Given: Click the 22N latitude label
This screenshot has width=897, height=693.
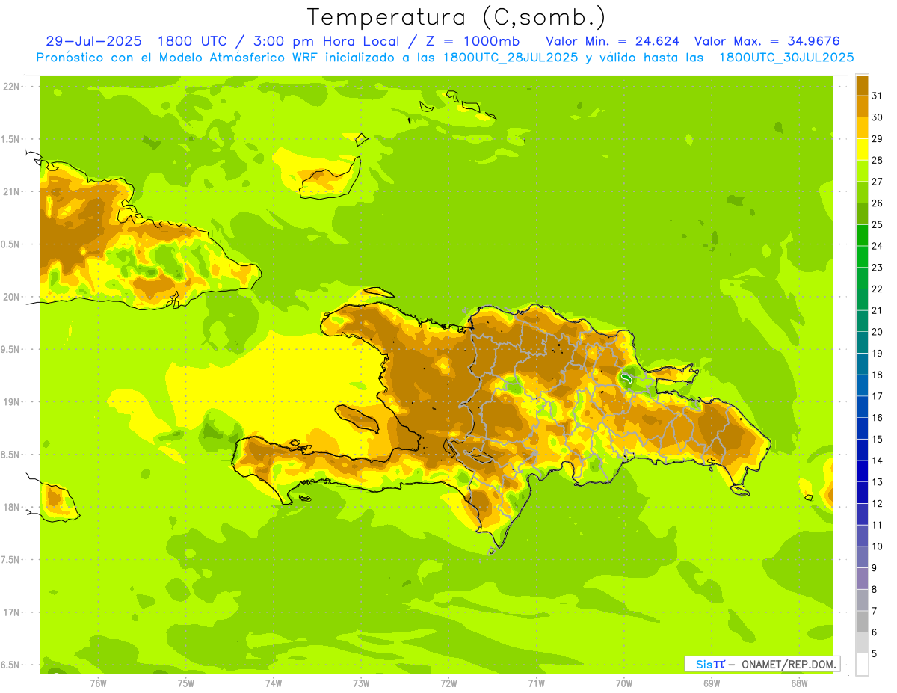Looking at the screenshot, I should pyautogui.click(x=13, y=87).
